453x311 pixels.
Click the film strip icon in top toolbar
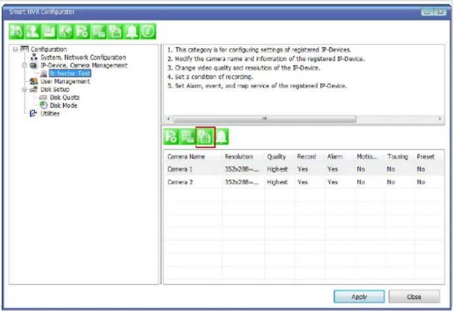tap(98, 32)
